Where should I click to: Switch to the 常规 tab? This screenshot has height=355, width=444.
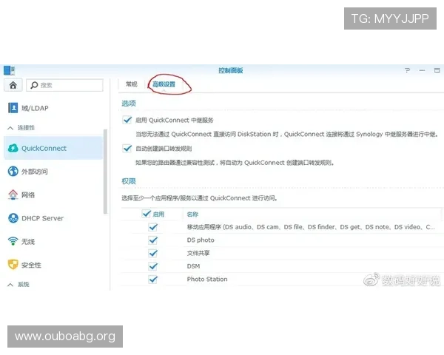[132, 84]
